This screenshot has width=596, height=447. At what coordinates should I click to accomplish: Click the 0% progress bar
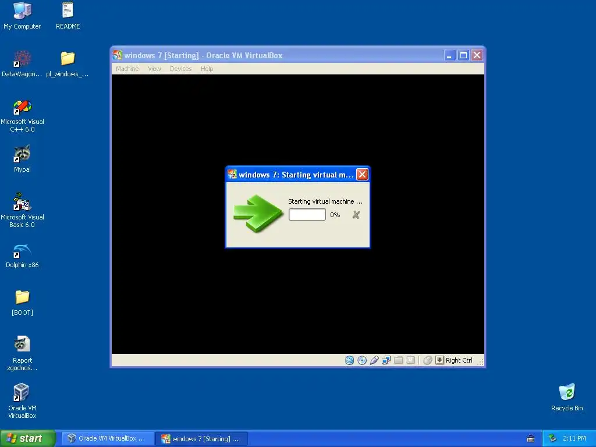coord(307,214)
